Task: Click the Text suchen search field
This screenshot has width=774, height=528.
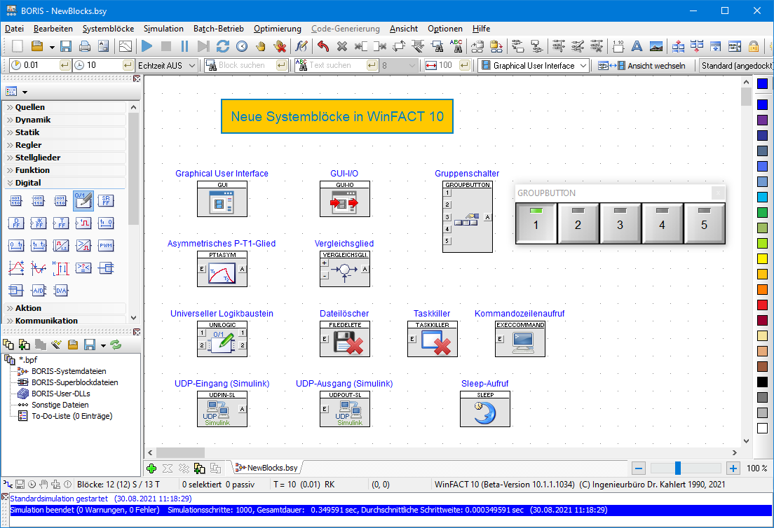Action: [337, 65]
